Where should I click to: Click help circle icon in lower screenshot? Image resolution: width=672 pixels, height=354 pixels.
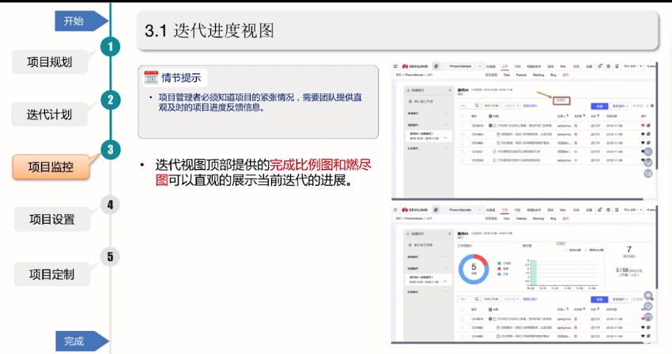(609, 210)
